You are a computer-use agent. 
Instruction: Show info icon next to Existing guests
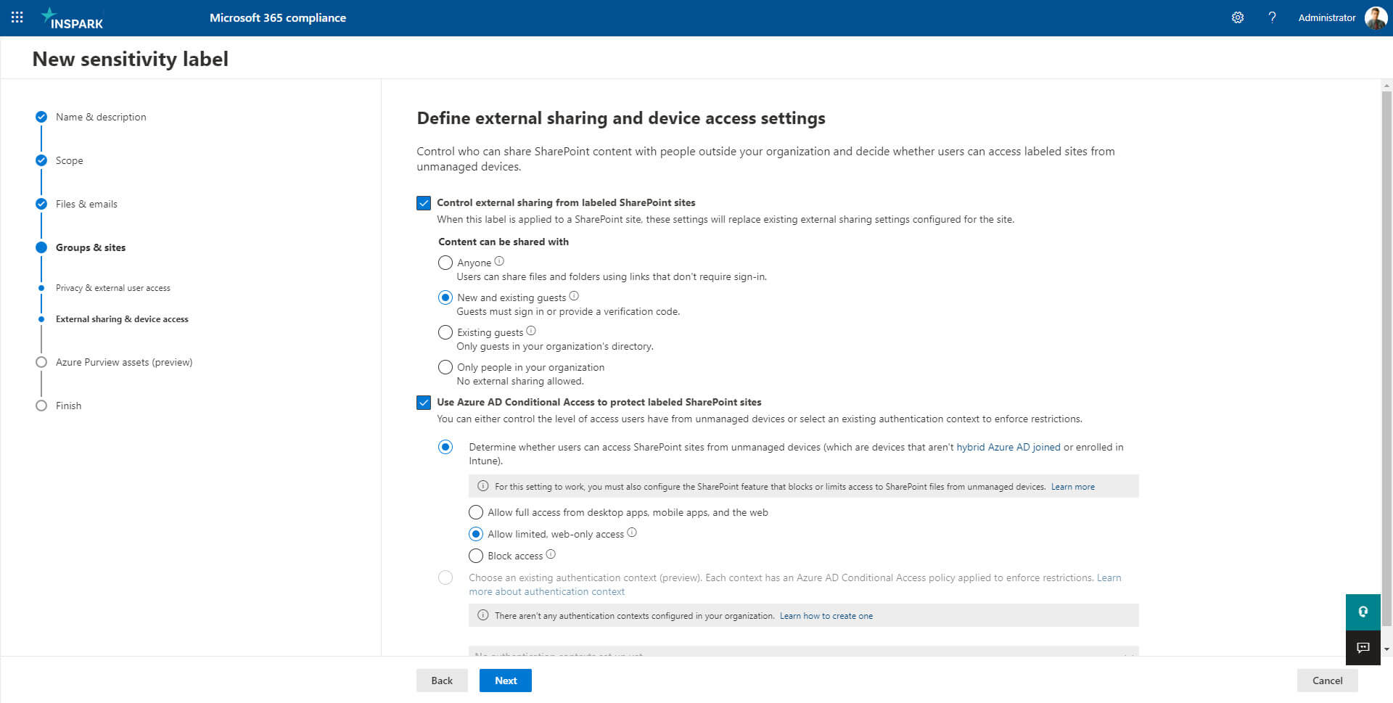pyautogui.click(x=531, y=331)
